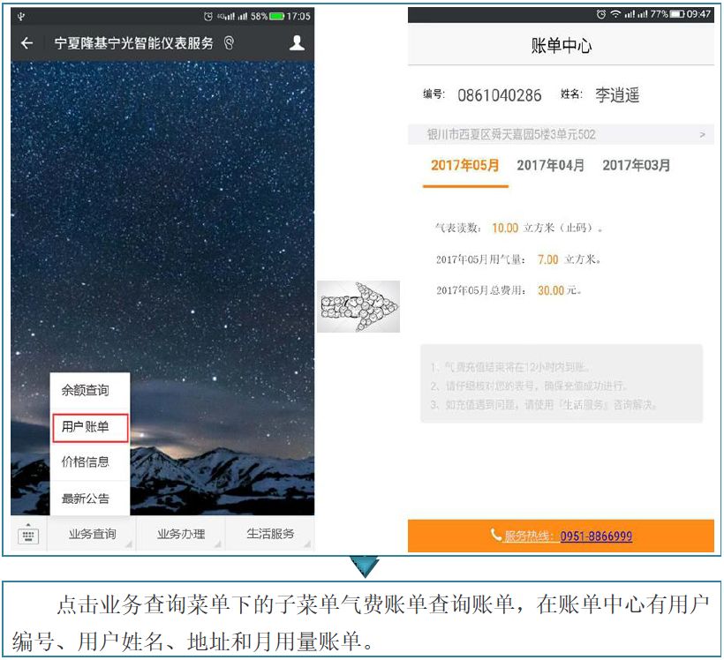Image resolution: width=724 pixels, height=660 pixels.
Task: Switch to keyboard input icon
Action: tap(28, 535)
